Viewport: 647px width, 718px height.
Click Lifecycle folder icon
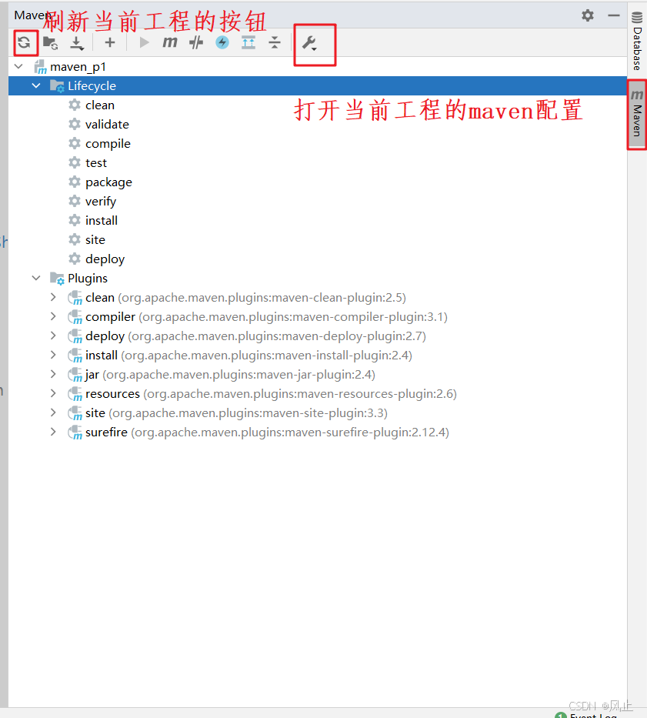[x=57, y=86]
